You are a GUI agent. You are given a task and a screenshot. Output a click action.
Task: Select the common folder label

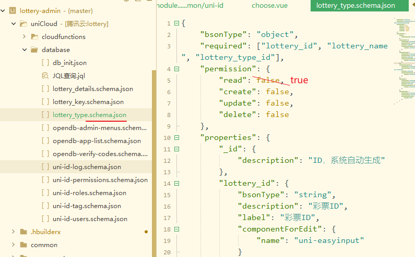[x=44, y=245]
